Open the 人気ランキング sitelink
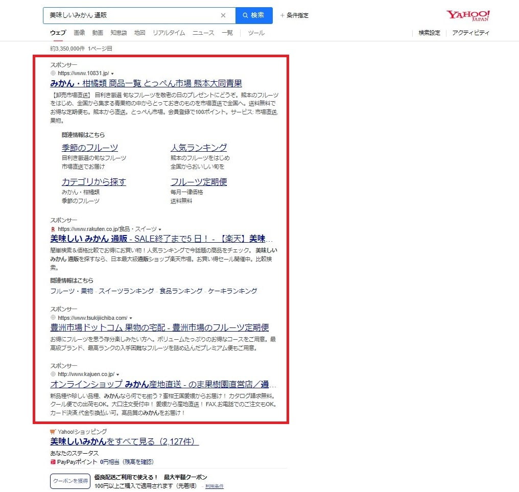 coord(199,147)
